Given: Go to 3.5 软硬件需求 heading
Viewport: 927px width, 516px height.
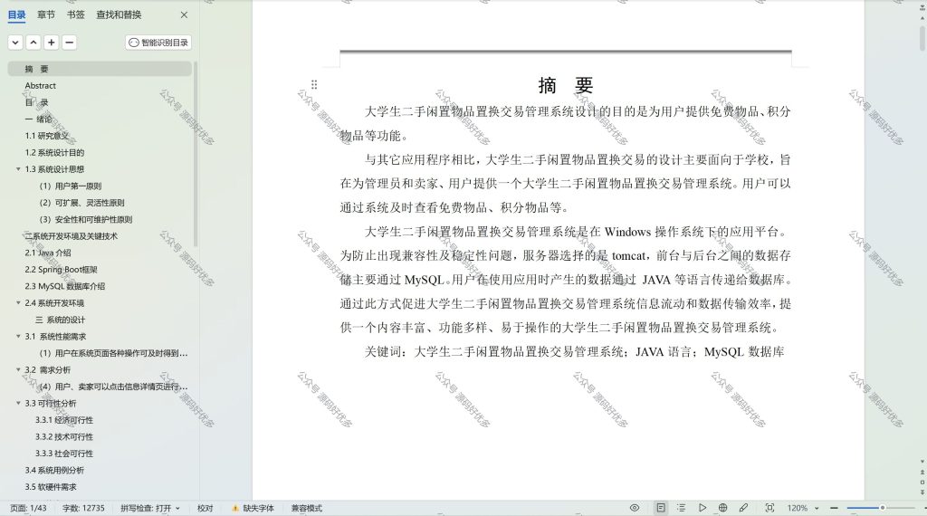Looking at the screenshot, I should point(51,487).
